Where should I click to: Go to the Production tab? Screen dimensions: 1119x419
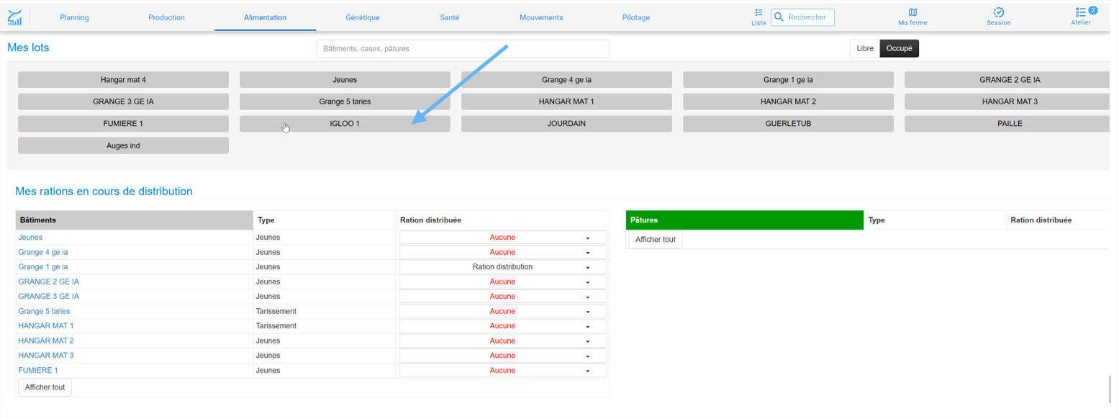[166, 17]
